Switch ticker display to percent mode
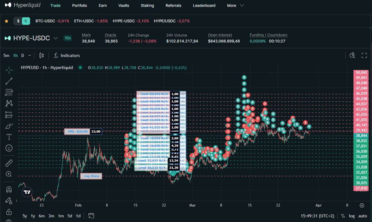 (x=26, y=21)
